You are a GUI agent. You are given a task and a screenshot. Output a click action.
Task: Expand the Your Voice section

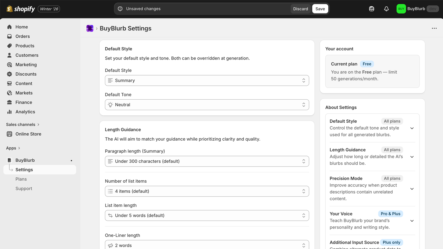click(x=412, y=221)
